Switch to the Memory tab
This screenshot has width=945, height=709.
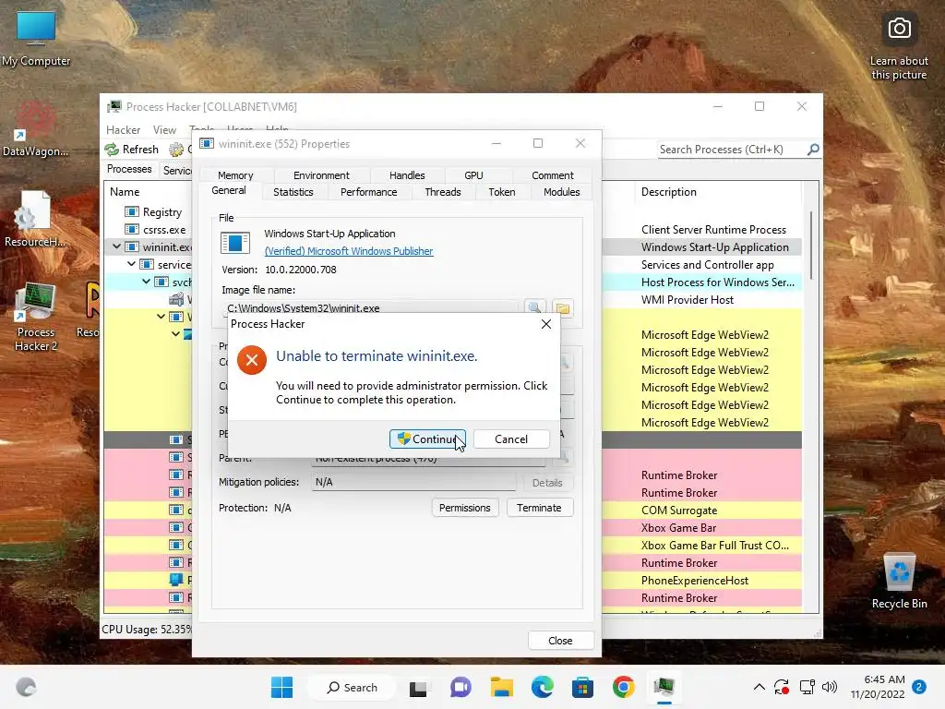(235, 175)
